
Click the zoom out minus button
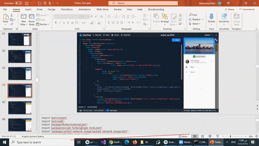pyautogui.click(x=223, y=136)
